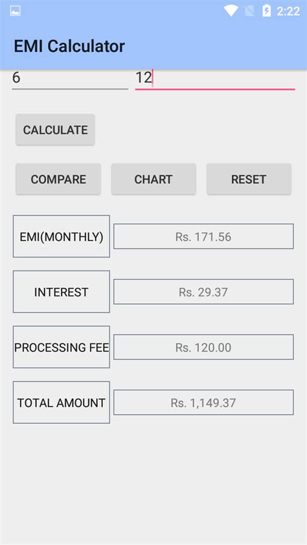Tap the battery charging icon
Screen dimensions: 307x545
click(x=266, y=11)
